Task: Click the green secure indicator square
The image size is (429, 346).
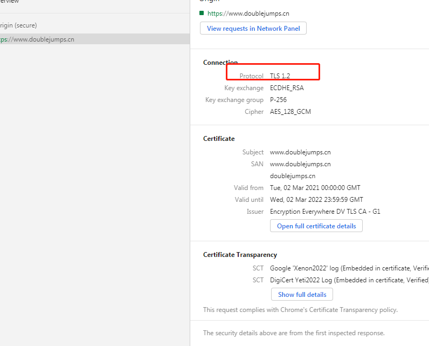Action: coord(202,13)
